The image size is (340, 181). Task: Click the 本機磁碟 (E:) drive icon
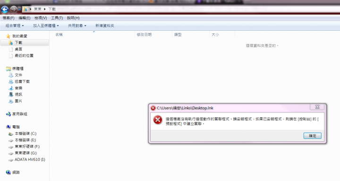coord(10,140)
